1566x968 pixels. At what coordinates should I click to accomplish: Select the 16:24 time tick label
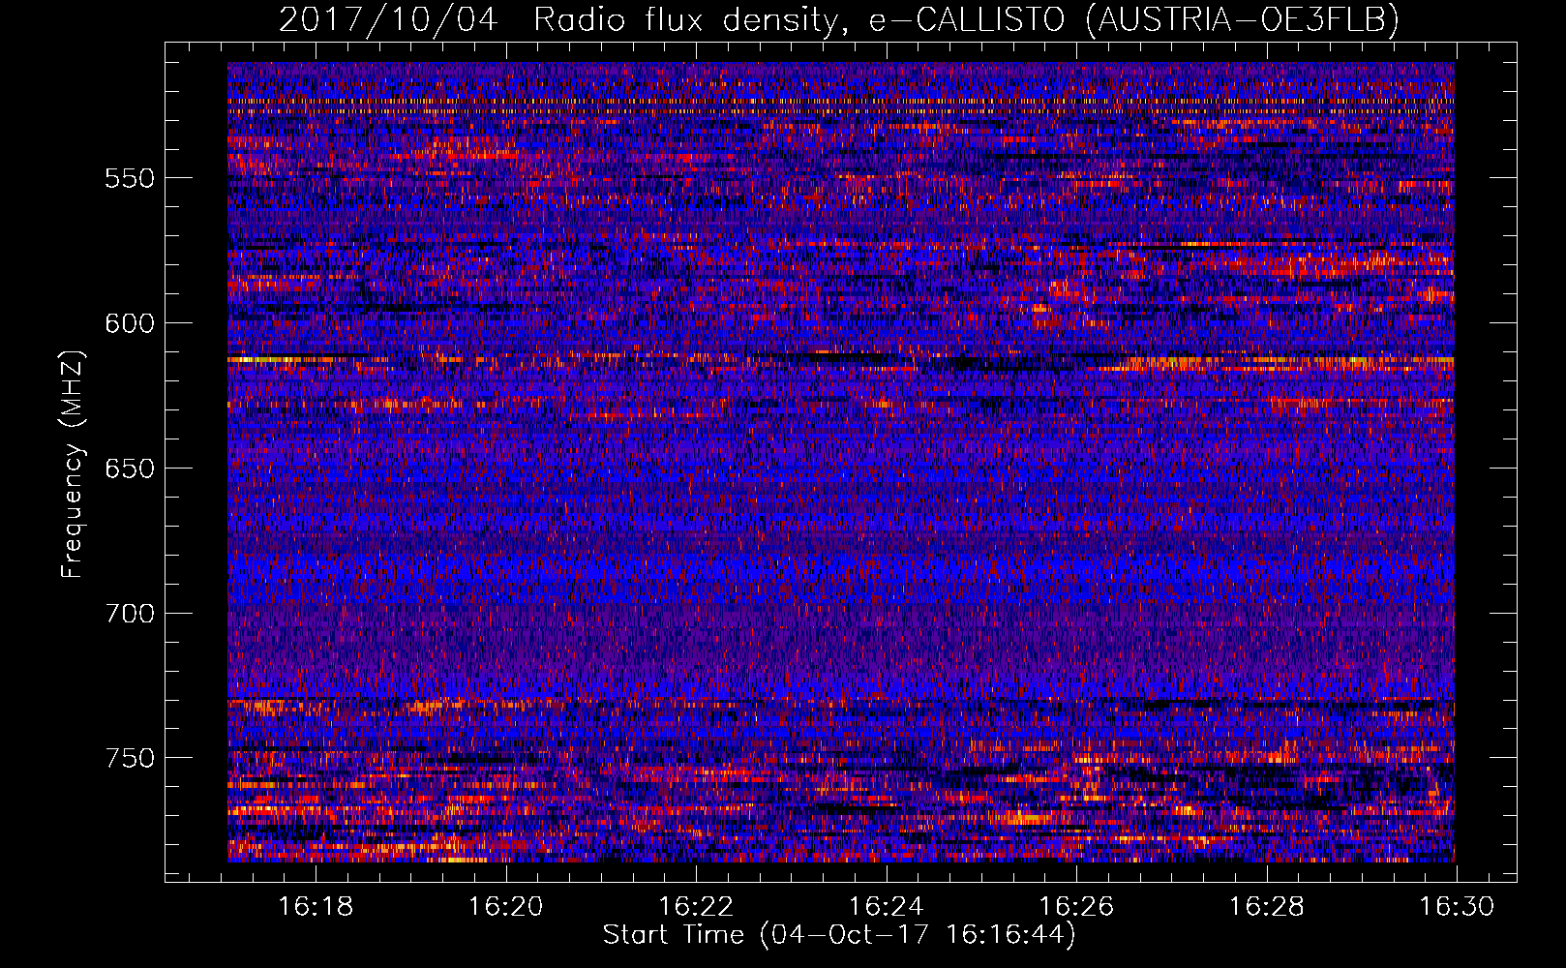(x=886, y=907)
